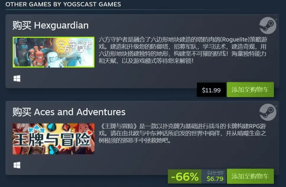Open the '购买 Aces and Adventures' title
286x187 pixels.
click(x=69, y=112)
